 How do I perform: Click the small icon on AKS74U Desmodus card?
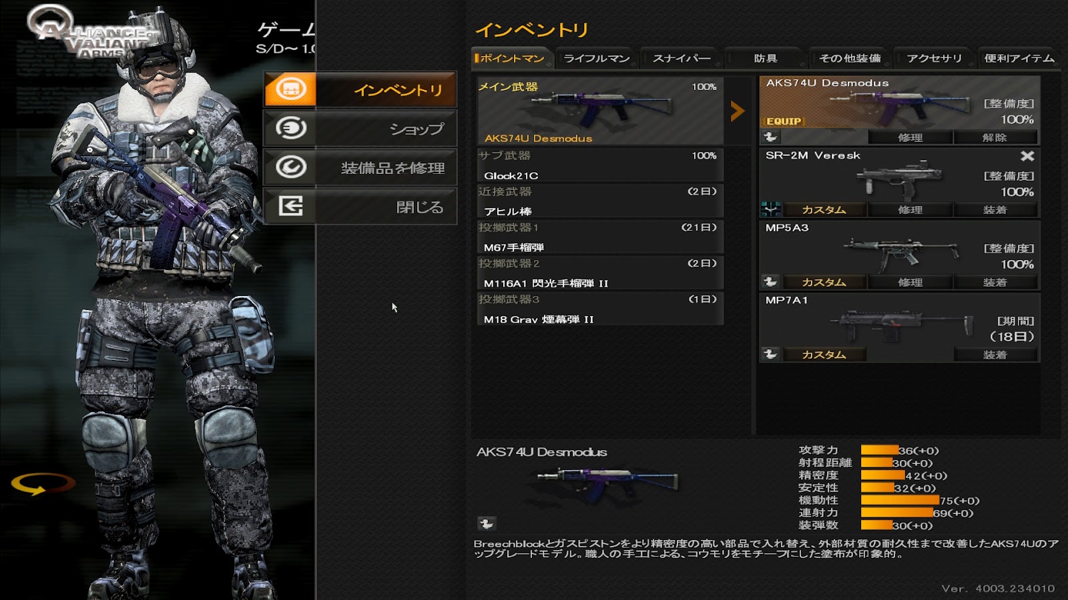(x=770, y=137)
